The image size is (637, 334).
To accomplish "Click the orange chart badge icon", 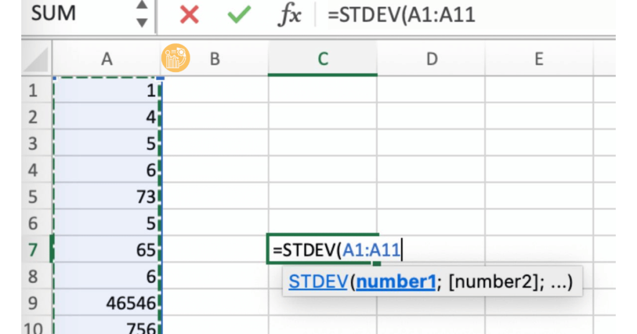I will (175, 58).
